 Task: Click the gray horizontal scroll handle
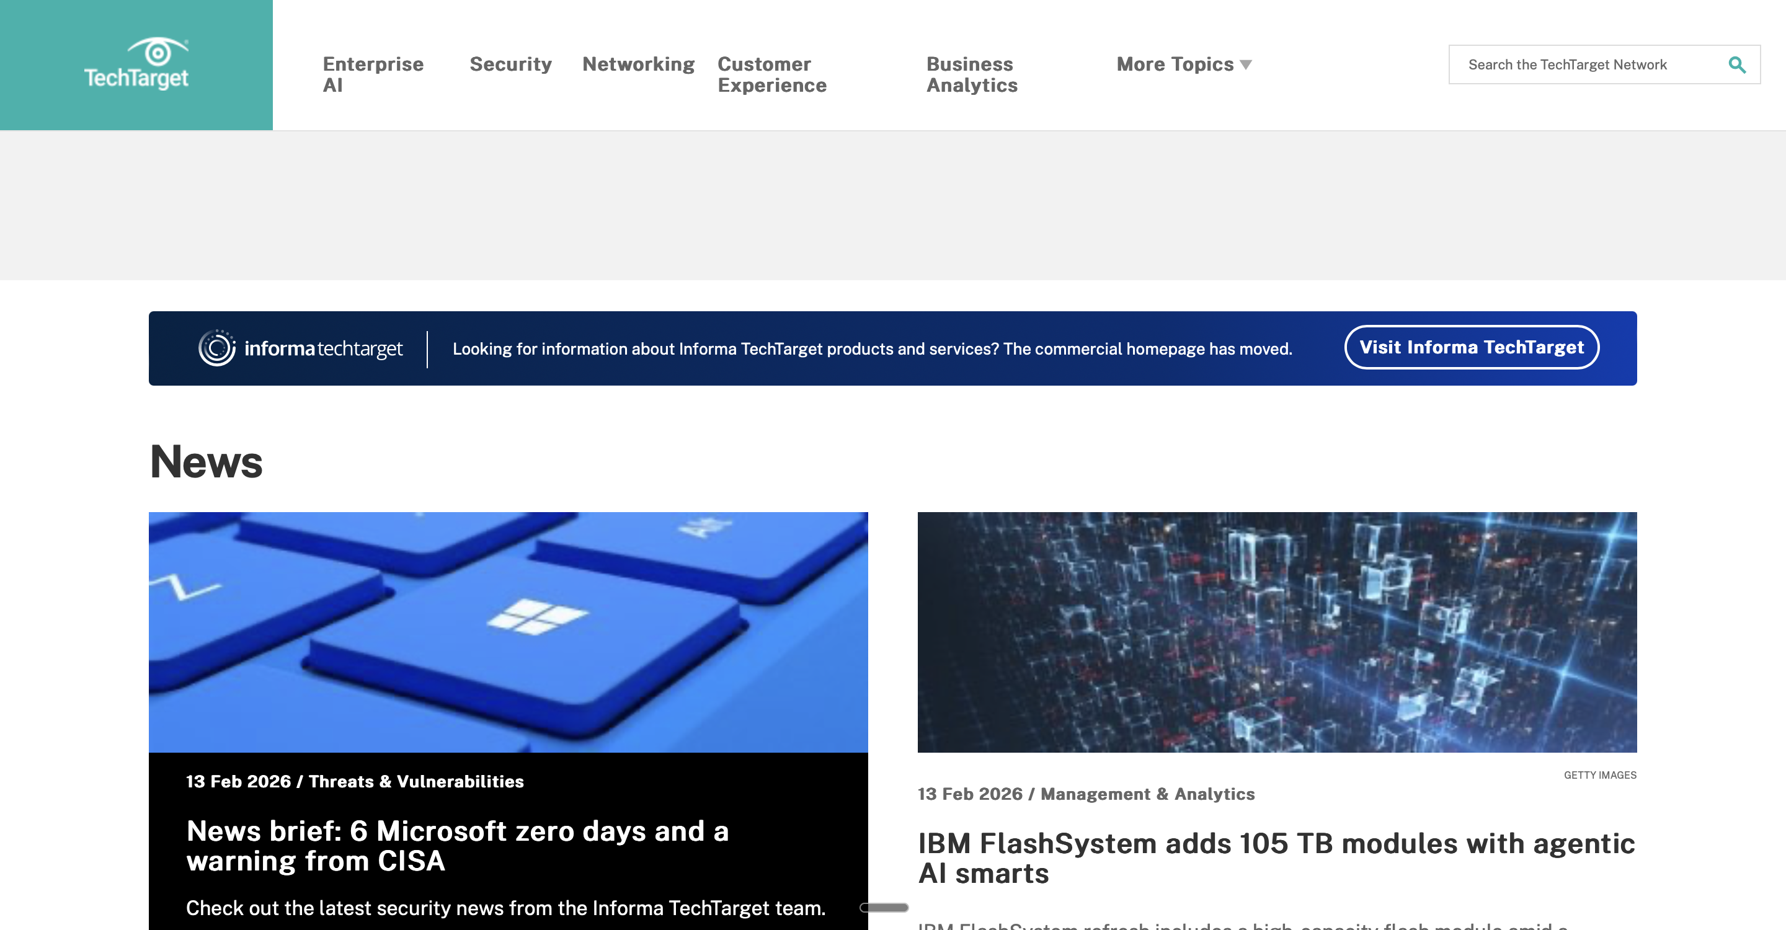point(883,907)
